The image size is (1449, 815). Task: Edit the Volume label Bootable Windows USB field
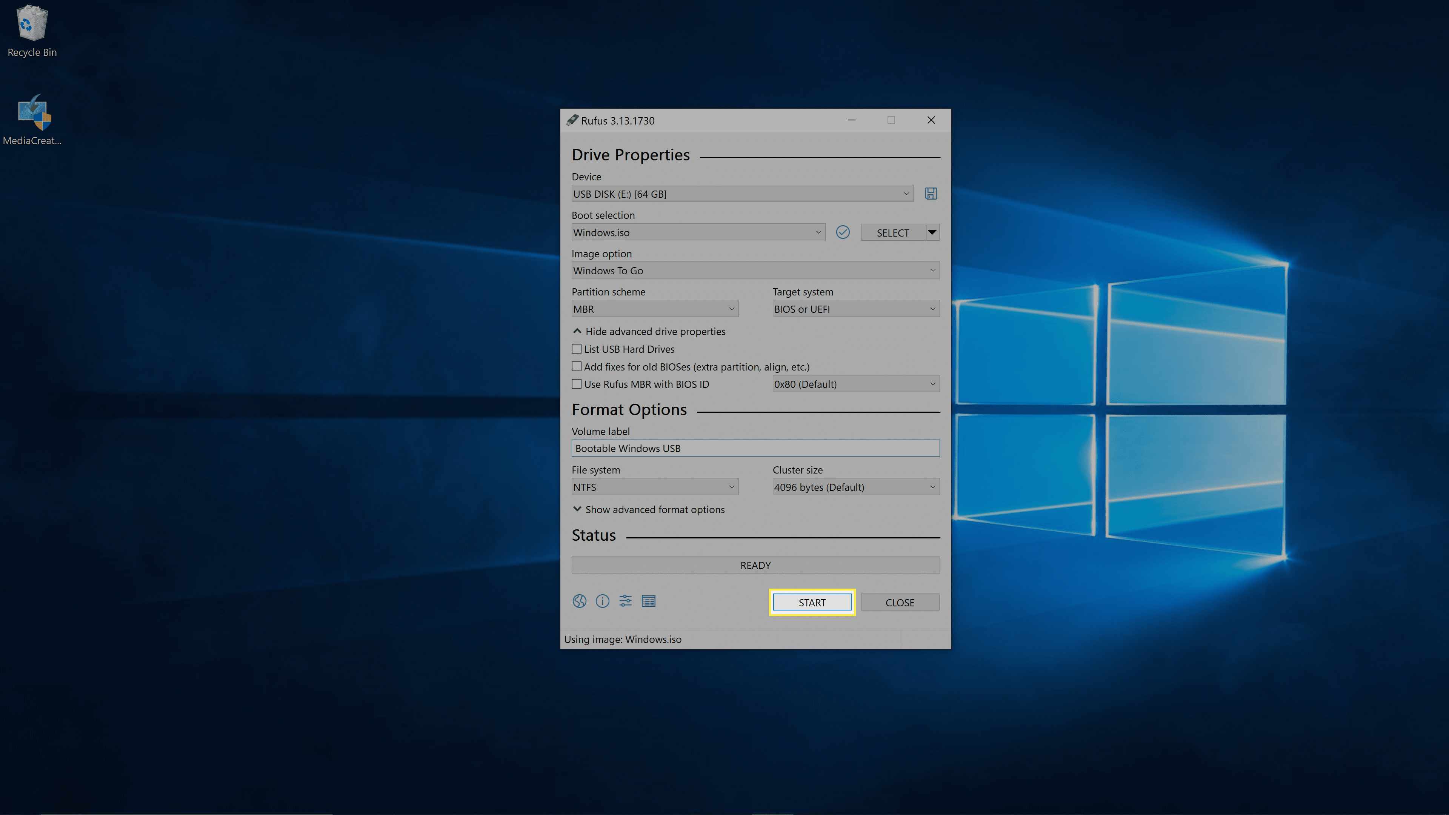[x=755, y=448]
